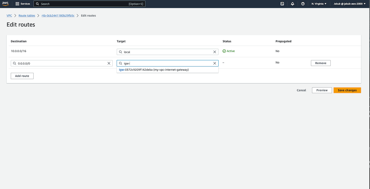The height and width of the screenshot is (189, 370).
Task: Click the Add route button
Action: click(x=22, y=76)
